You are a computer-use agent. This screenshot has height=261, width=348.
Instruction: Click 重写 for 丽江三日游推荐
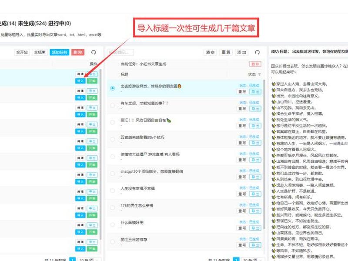tap(242, 245)
